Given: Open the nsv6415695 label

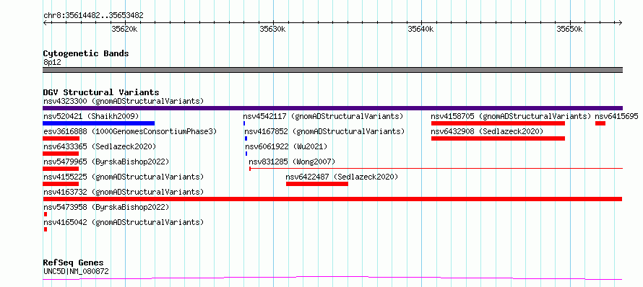Looking at the screenshot, I should (616, 116).
